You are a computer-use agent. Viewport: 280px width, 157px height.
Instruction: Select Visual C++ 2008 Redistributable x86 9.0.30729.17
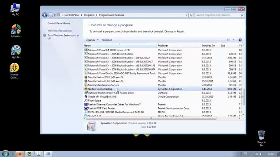(x=163, y=62)
